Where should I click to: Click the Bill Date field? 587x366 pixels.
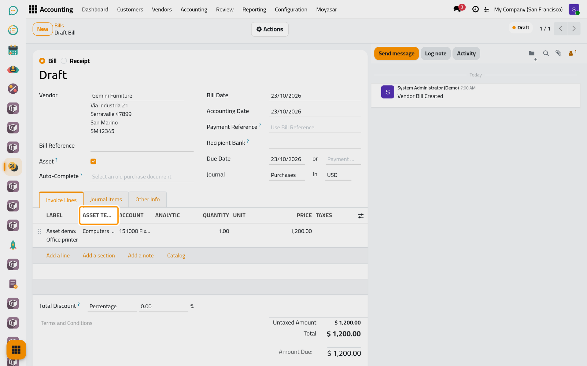[x=315, y=96]
